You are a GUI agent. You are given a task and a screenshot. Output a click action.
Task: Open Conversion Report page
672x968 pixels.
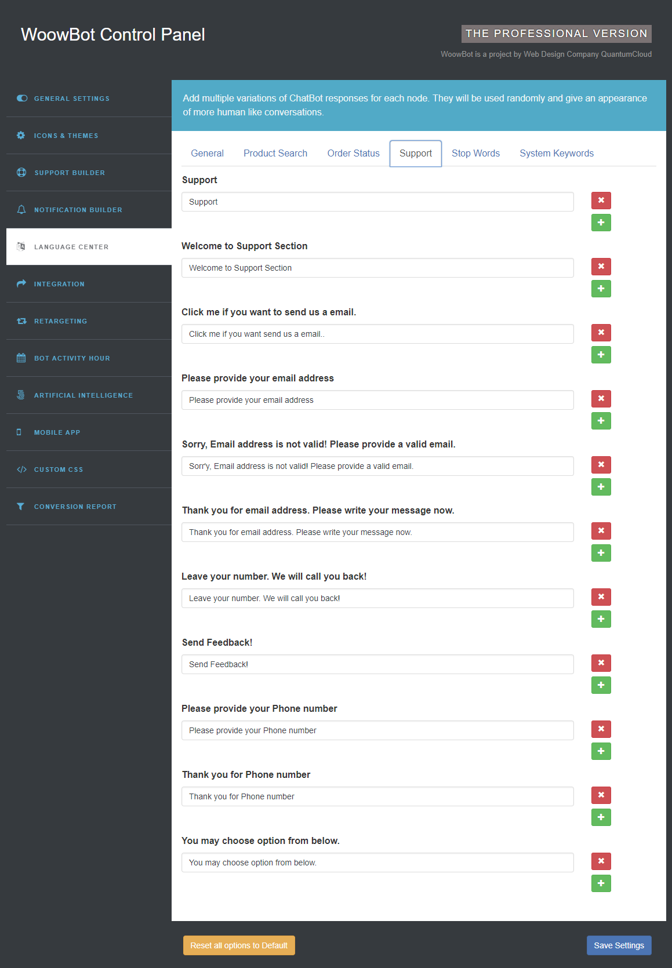tap(89, 507)
